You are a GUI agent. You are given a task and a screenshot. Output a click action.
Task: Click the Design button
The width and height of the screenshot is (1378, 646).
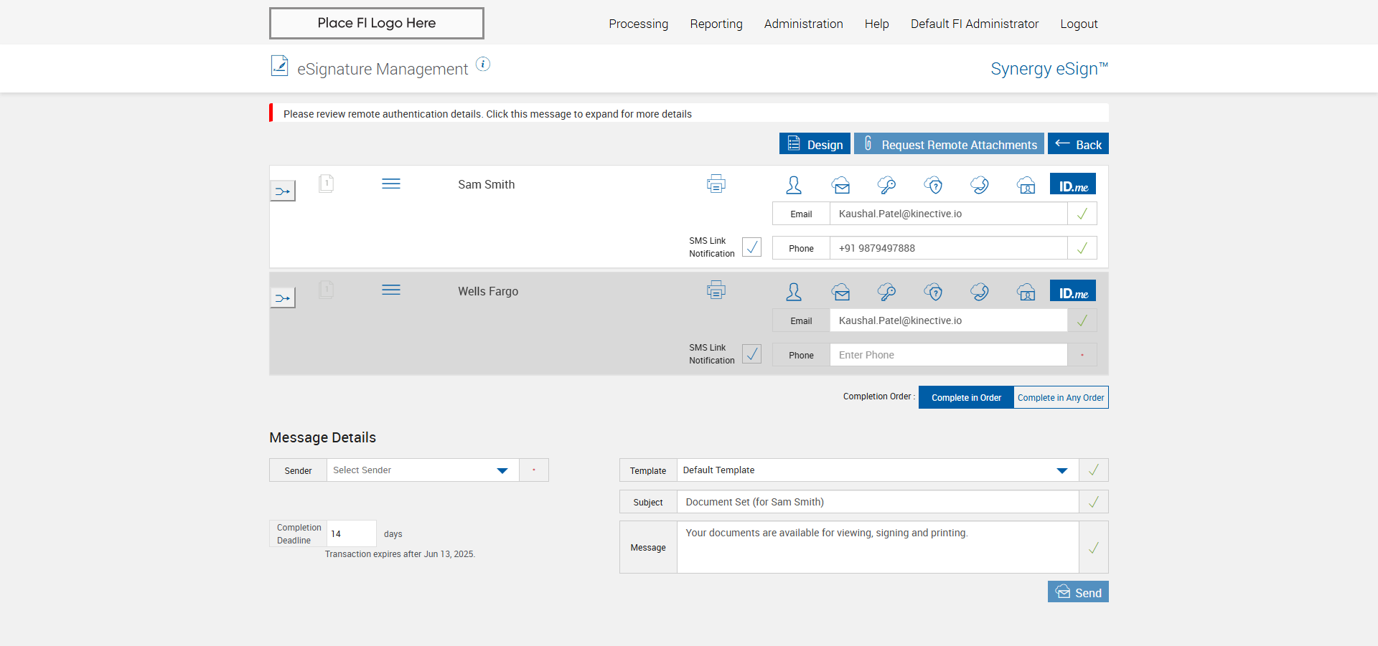[x=815, y=143]
